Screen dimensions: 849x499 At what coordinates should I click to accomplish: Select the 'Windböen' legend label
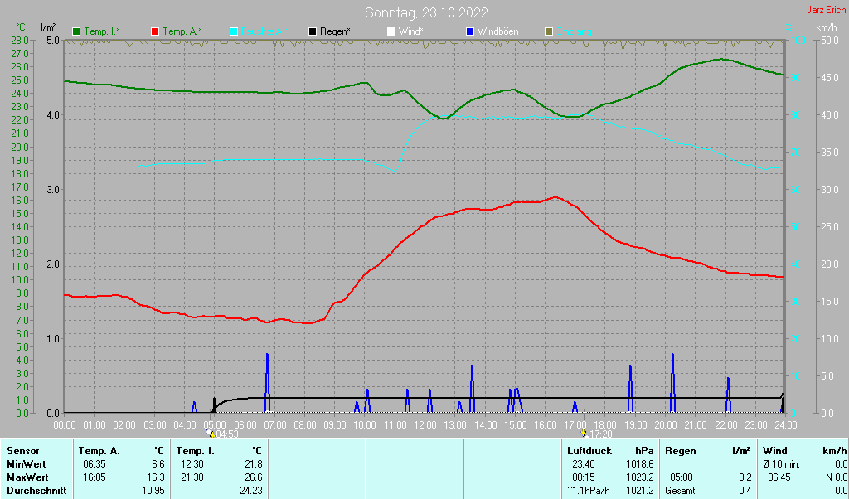click(497, 32)
